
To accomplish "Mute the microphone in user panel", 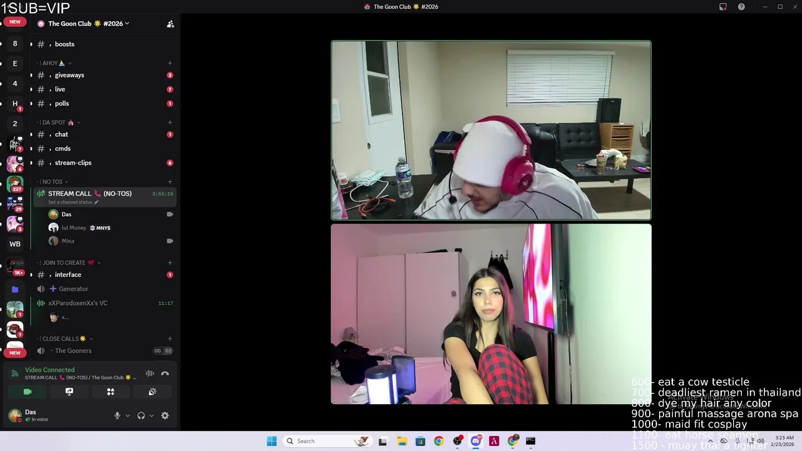I will tap(117, 415).
